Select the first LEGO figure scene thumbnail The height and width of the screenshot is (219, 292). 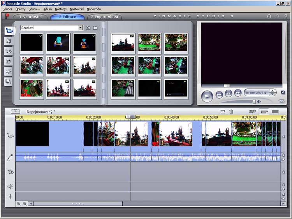click(58, 42)
